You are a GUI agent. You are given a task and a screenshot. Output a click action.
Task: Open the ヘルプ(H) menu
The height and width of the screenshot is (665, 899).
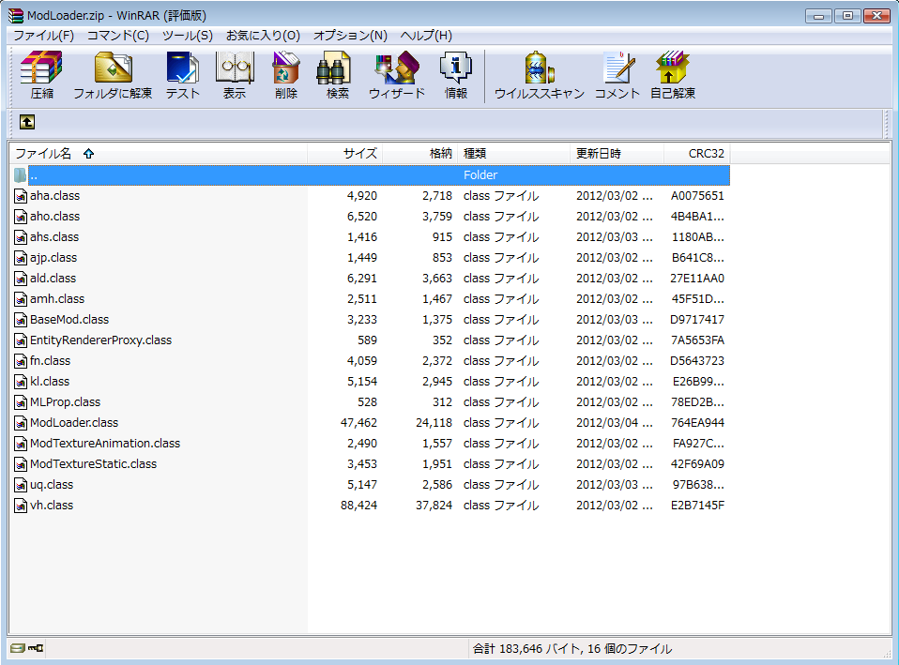[x=426, y=36]
